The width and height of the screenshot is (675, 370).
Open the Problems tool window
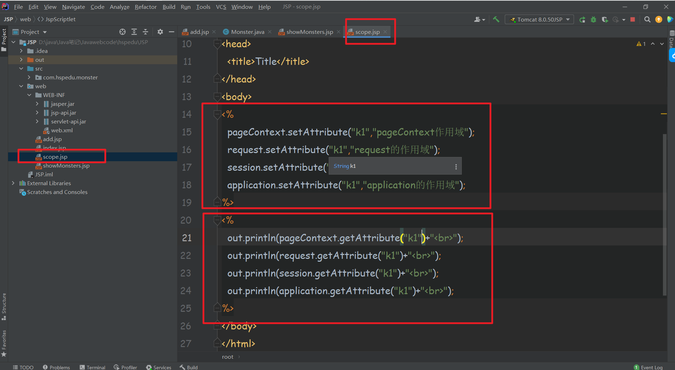click(56, 367)
